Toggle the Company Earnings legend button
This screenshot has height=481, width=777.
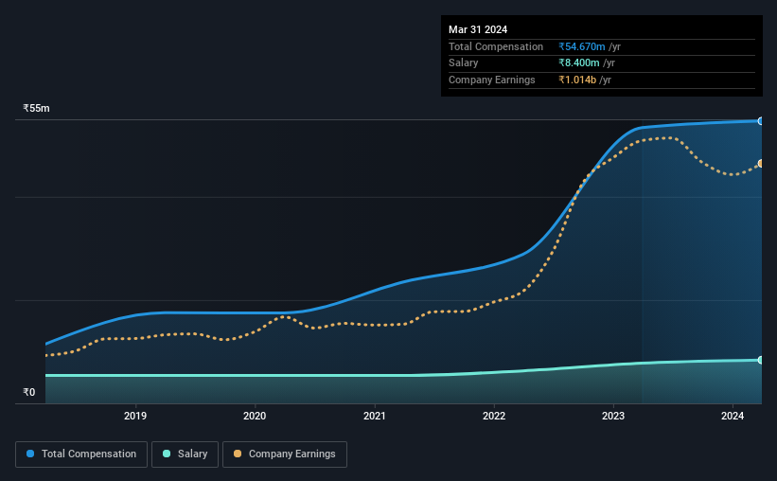coord(285,454)
